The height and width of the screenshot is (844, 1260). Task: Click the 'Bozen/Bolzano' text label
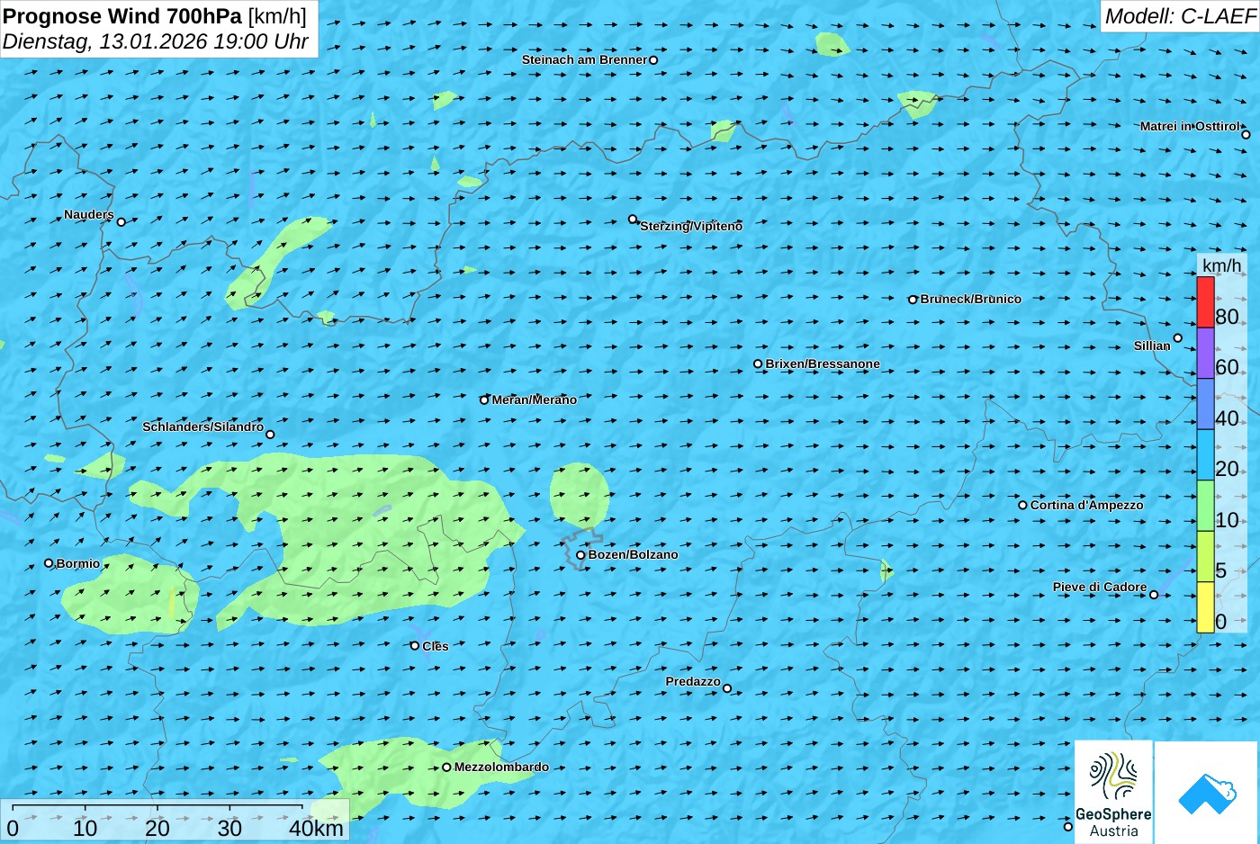click(x=634, y=554)
